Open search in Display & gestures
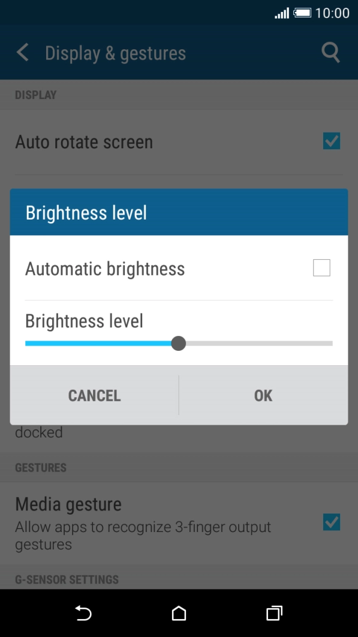358x637 pixels. tap(330, 52)
